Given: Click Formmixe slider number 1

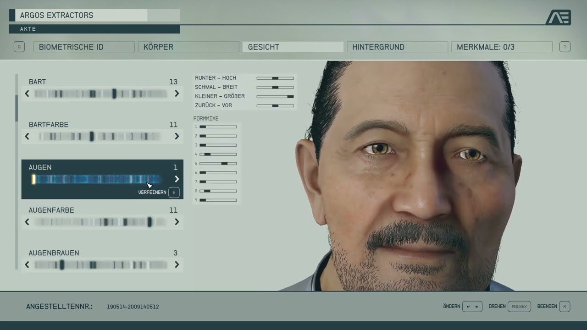Looking at the screenshot, I should point(218,126).
